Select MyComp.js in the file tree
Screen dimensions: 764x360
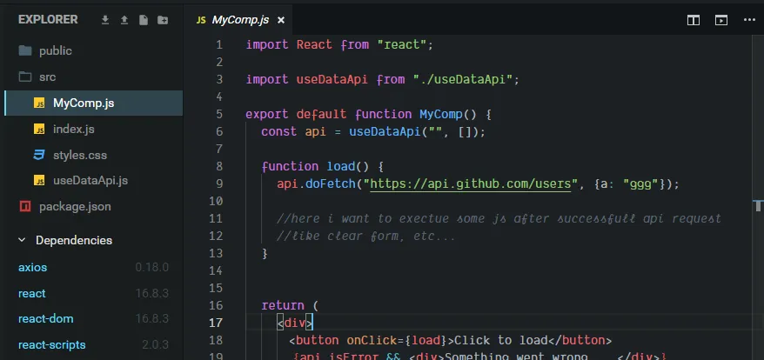coord(93,103)
